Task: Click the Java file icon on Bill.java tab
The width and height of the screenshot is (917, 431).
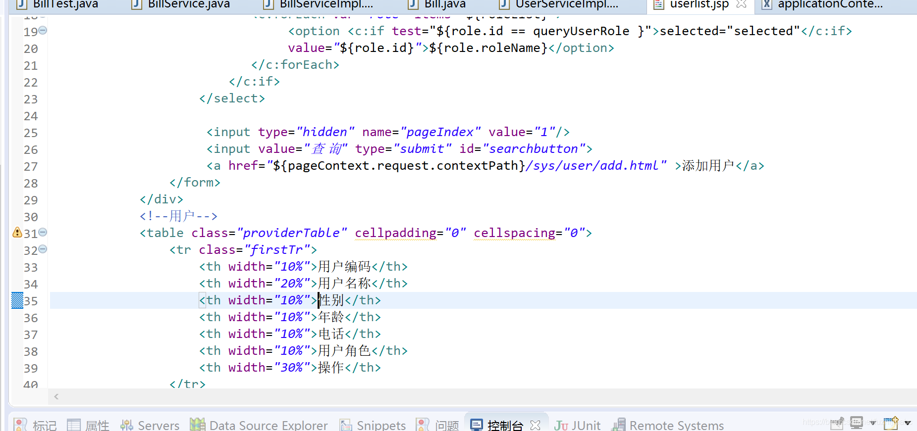Action: [413, 4]
